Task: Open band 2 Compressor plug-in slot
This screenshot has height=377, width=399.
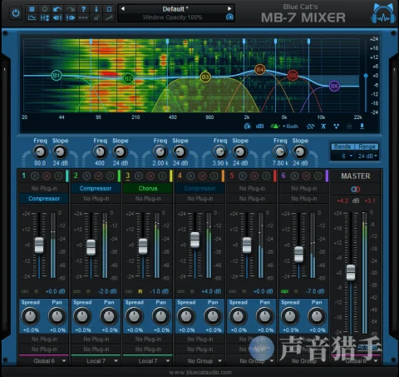Action: click(96, 188)
